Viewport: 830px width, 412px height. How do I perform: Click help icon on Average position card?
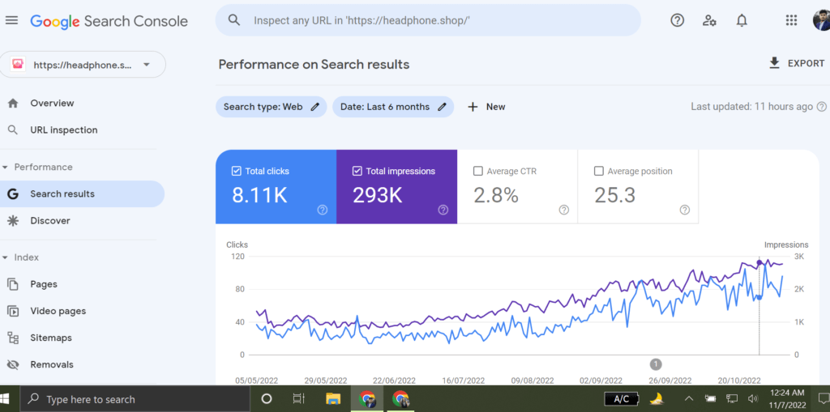pos(684,210)
